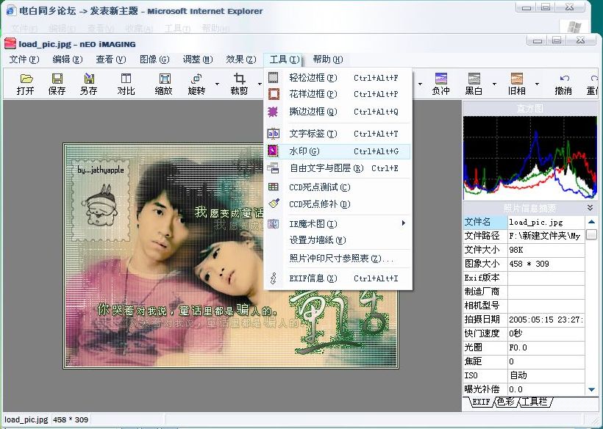Collapse the 照片信息摘要 panel chevron
Image resolution: width=603 pixels, height=429 pixels.
click(590, 208)
